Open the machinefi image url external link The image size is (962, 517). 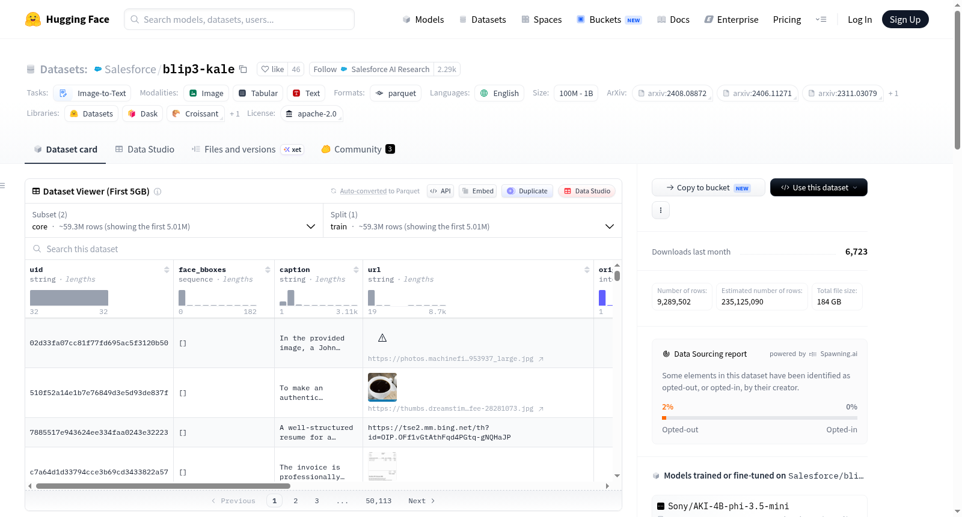click(541, 359)
